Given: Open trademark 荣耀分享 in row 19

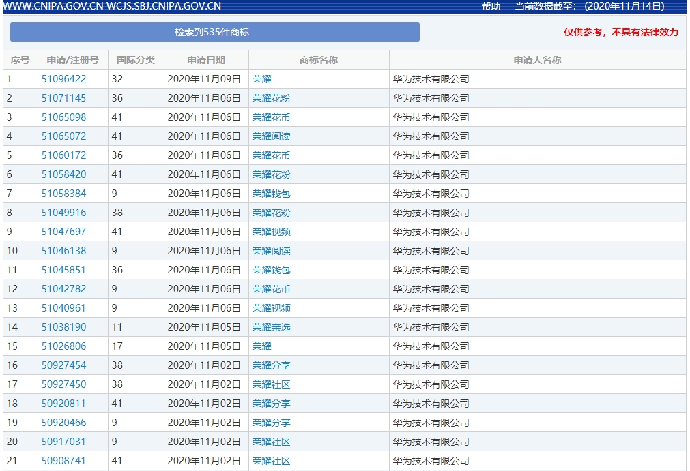Looking at the screenshot, I should coord(271,423).
